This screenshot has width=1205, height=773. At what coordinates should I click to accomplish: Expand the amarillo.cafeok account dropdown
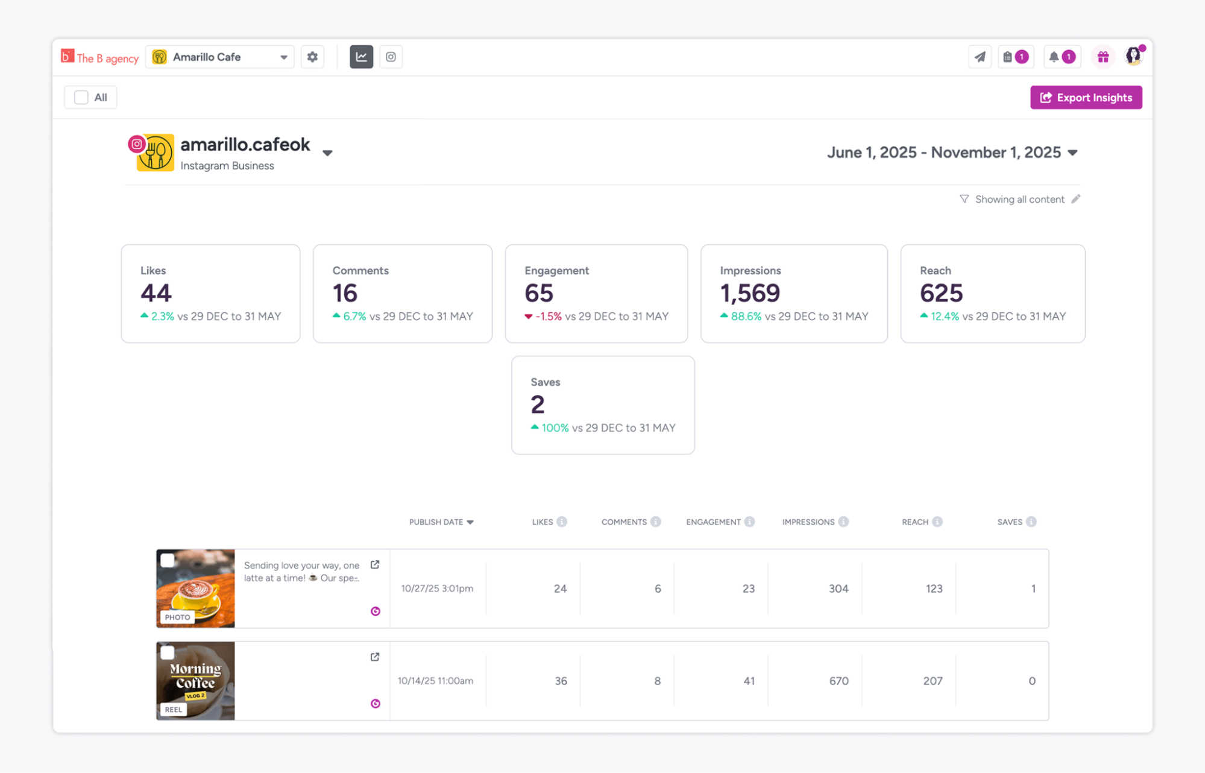pyautogui.click(x=327, y=153)
